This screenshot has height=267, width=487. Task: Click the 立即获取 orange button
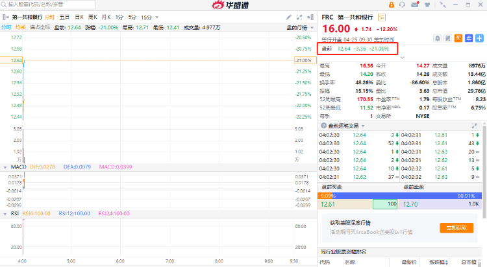click(x=456, y=227)
